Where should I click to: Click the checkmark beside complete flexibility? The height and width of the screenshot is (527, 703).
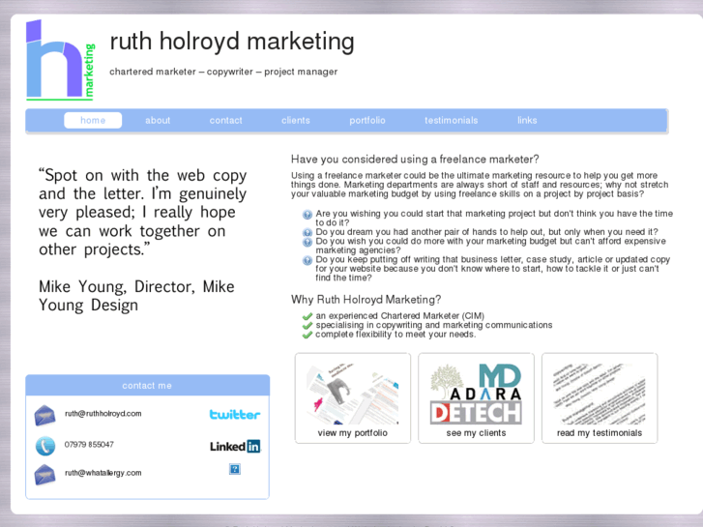coord(308,335)
